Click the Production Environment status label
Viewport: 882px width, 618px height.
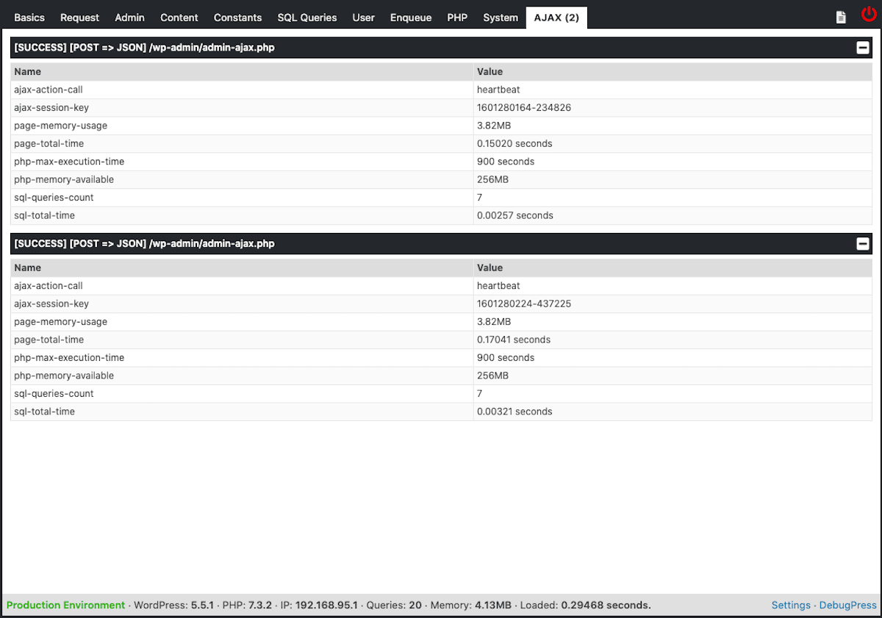tap(65, 605)
